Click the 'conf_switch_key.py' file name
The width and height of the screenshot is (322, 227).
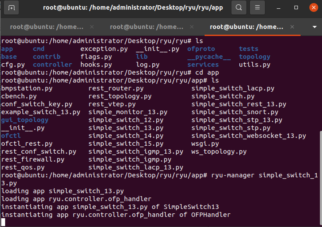click(37, 104)
